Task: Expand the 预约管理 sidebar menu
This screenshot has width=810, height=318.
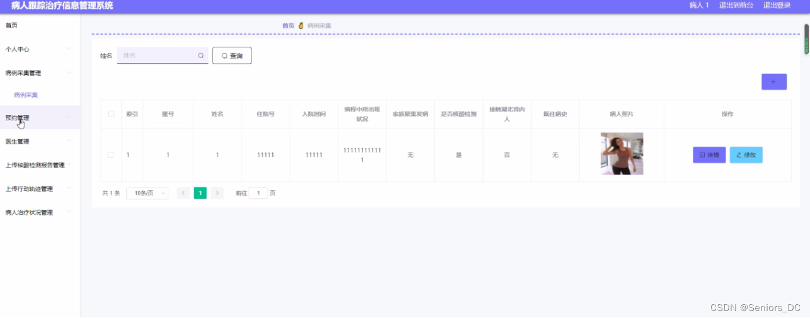Action: pos(40,118)
